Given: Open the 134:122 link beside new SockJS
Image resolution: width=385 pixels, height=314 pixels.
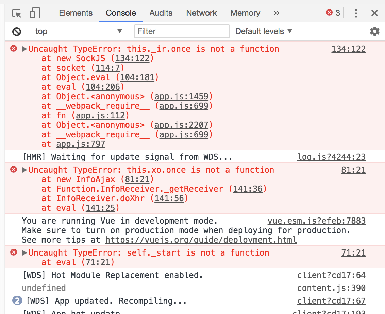Looking at the screenshot, I should [x=132, y=58].
